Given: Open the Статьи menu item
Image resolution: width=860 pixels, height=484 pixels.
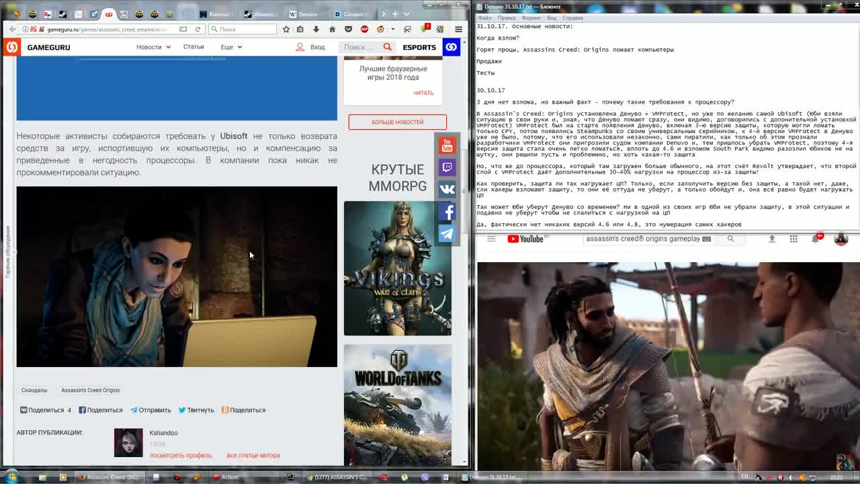Looking at the screenshot, I should tap(193, 47).
